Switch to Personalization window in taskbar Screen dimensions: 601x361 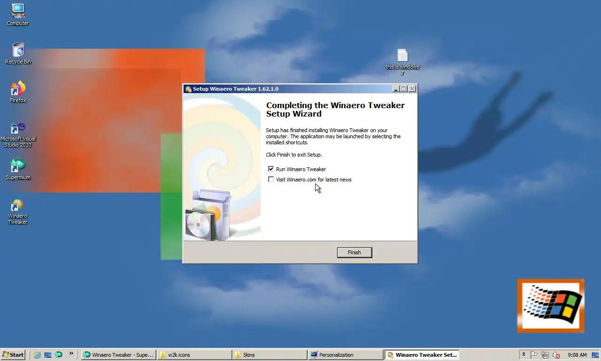click(x=345, y=355)
